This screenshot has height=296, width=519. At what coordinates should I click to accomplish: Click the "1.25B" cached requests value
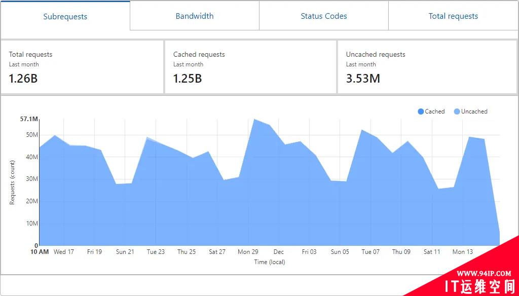(x=188, y=79)
